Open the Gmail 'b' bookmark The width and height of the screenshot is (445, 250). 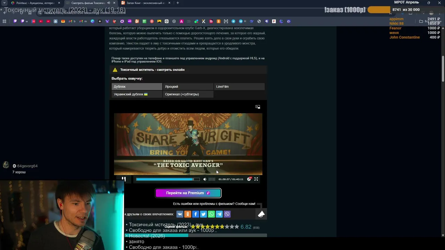(72, 21)
